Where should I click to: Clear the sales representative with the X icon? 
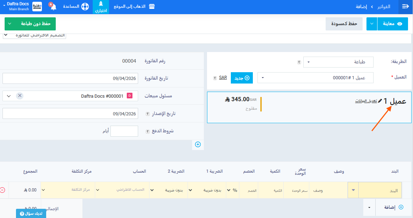click(x=20, y=96)
